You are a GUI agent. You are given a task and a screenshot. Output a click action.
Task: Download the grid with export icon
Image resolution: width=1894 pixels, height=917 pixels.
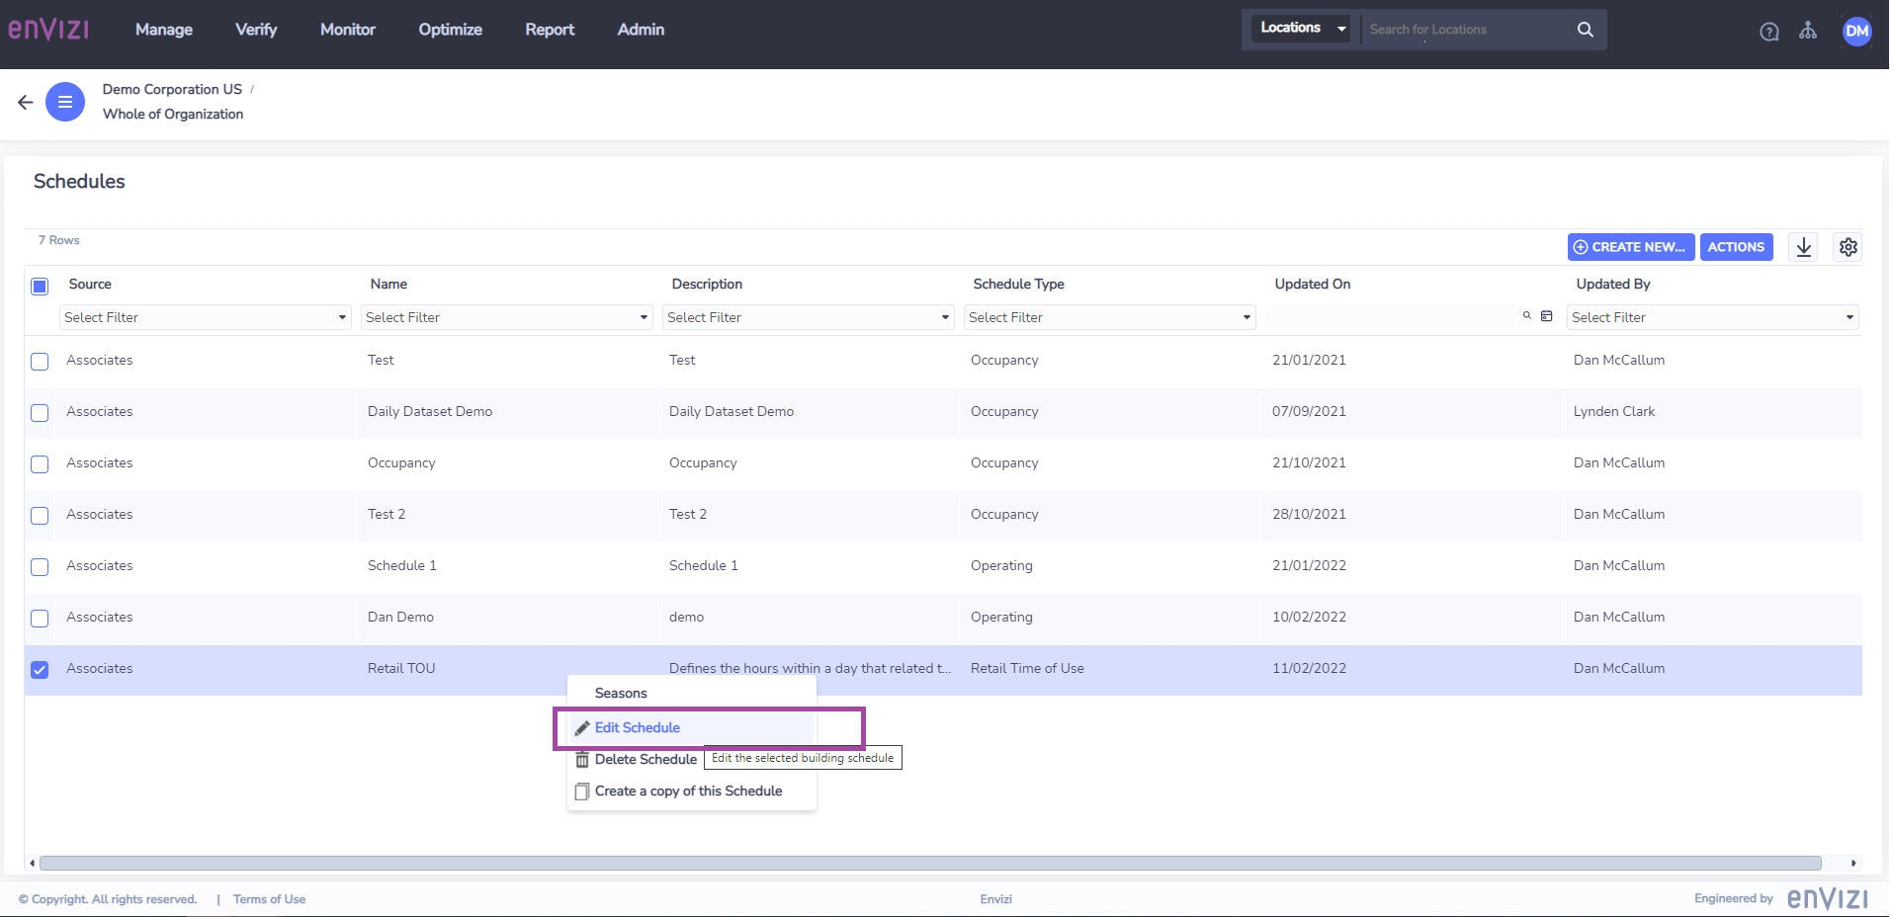1804,247
